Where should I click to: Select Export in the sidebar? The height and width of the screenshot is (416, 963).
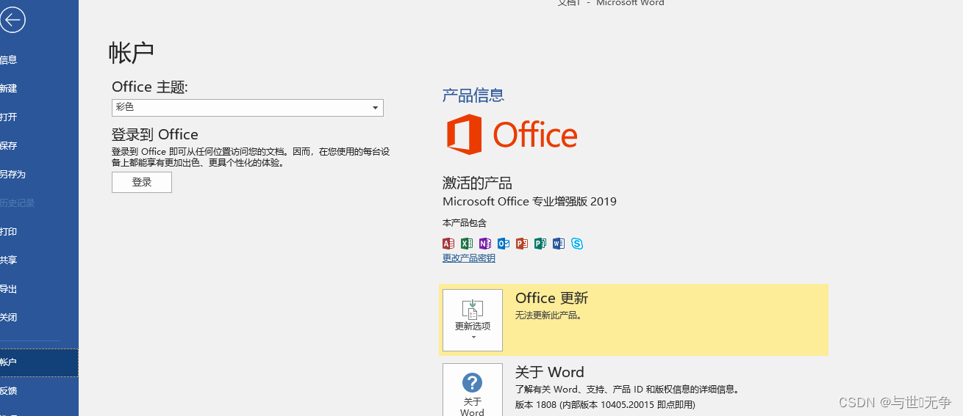(39, 288)
